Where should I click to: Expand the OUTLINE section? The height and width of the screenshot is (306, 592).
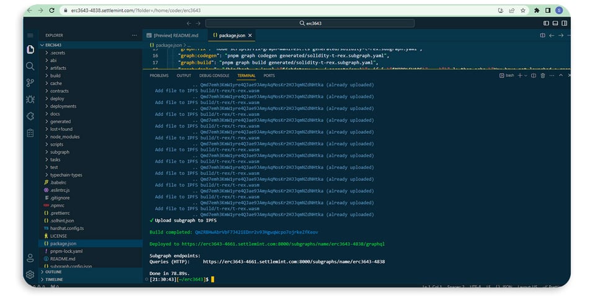point(90,272)
